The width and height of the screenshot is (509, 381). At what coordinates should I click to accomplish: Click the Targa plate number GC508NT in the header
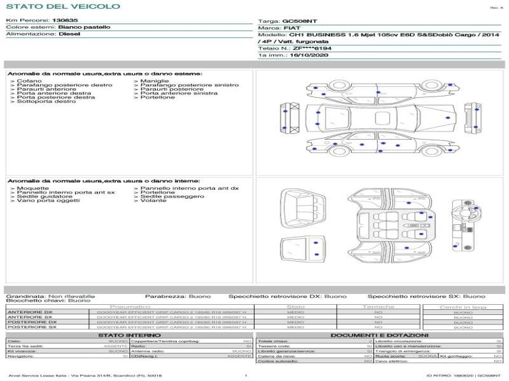(299, 21)
